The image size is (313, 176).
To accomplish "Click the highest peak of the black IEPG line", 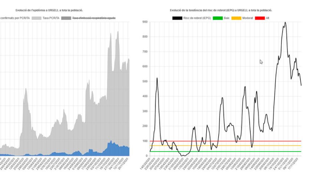I will (285, 23).
